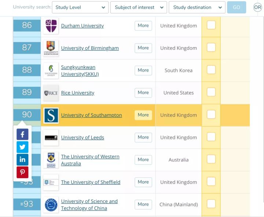Share on LinkedIn icon
The width and height of the screenshot is (264, 217).
pyautogui.click(x=22, y=159)
